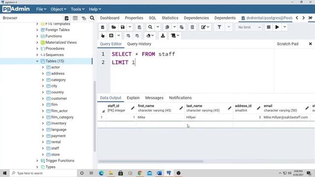Open the explain options dropdown arrow
Viewport: 315px width, 177px height.
[x=119, y=35]
